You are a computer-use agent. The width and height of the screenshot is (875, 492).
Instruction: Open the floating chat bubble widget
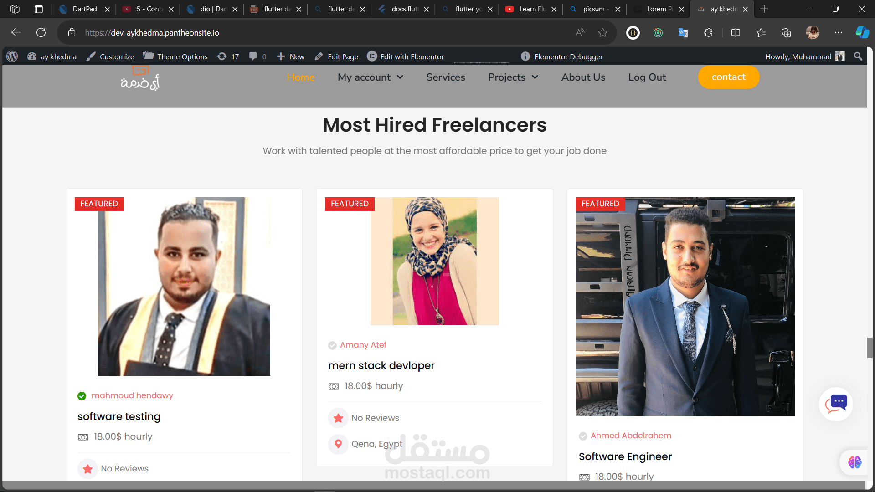pos(836,404)
